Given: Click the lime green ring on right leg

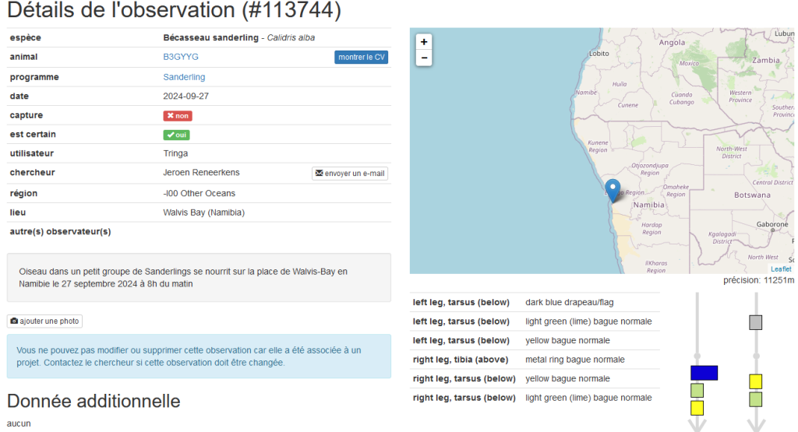Looking at the screenshot, I should point(755,399).
